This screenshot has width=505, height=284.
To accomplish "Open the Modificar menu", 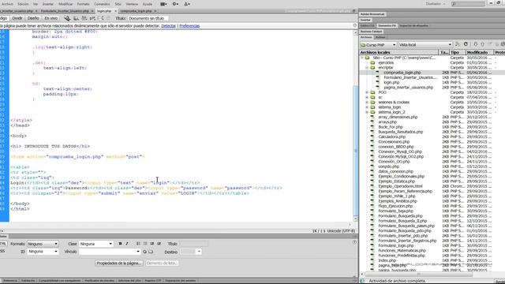I will [65, 4].
